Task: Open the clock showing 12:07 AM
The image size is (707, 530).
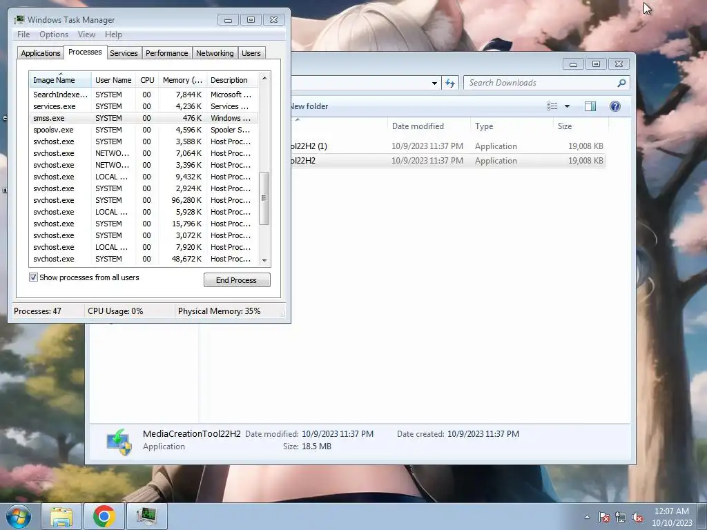Action: coord(671,517)
